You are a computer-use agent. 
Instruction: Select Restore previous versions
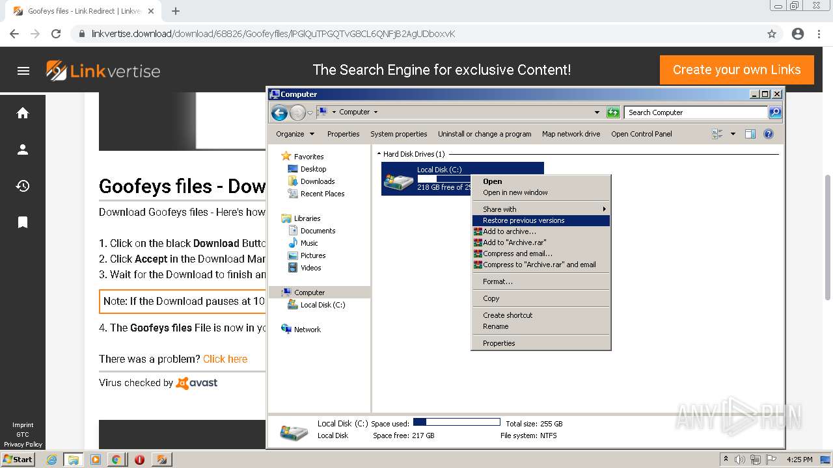coord(541,220)
